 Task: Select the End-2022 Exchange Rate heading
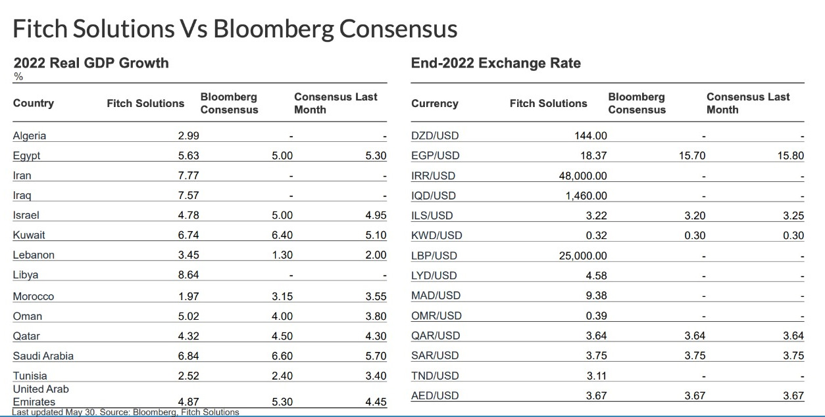pyautogui.click(x=495, y=63)
